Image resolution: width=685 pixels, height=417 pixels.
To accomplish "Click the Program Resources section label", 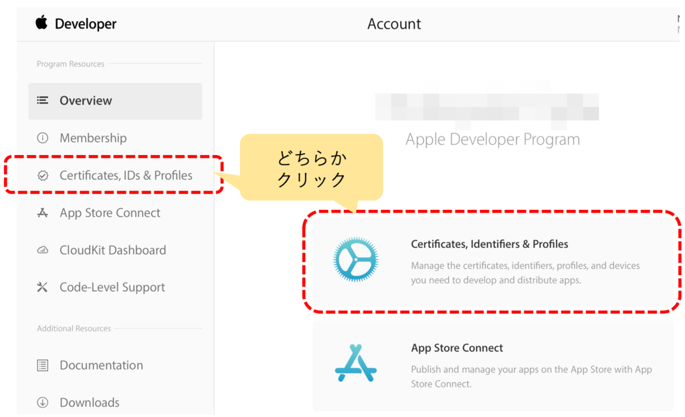I will (70, 64).
